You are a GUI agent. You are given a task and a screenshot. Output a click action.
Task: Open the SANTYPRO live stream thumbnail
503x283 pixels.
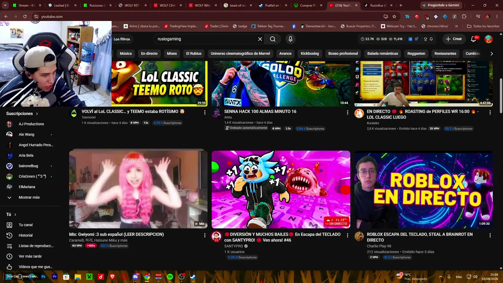[281, 189]
